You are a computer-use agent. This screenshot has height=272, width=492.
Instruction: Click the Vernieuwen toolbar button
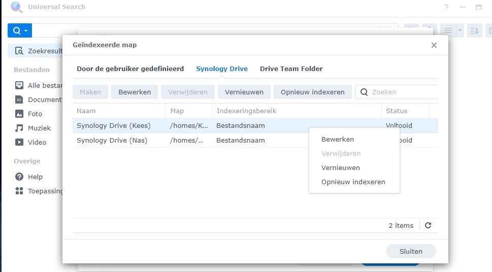(x=244, y=92)
